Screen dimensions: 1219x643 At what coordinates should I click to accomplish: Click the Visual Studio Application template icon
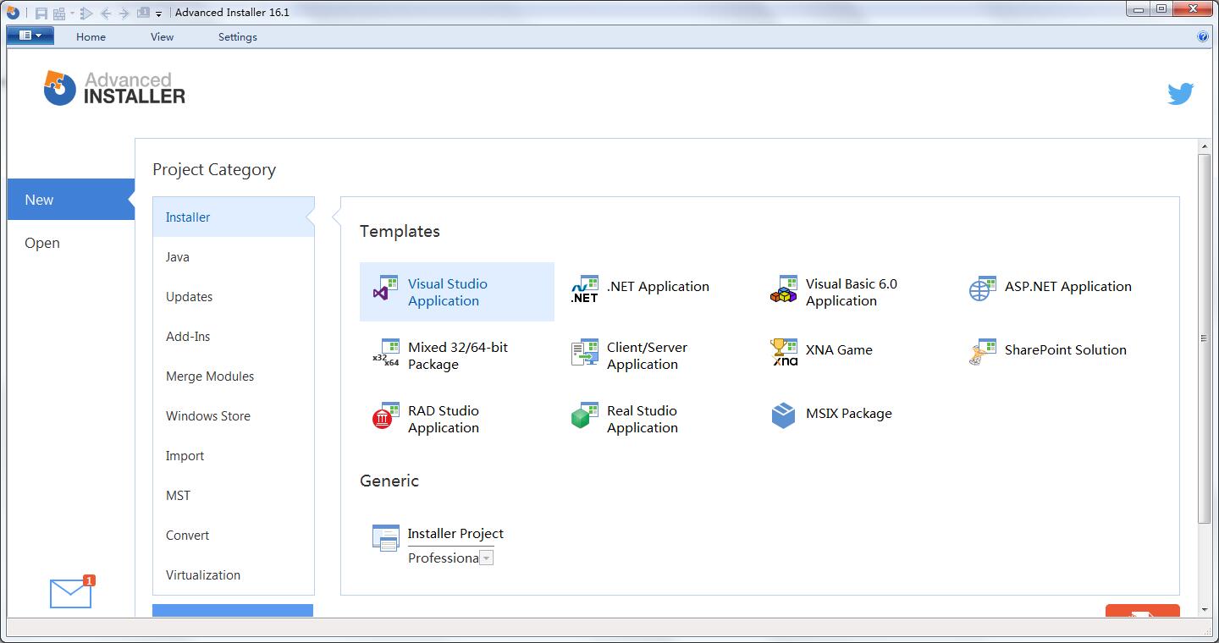(386, 289)
